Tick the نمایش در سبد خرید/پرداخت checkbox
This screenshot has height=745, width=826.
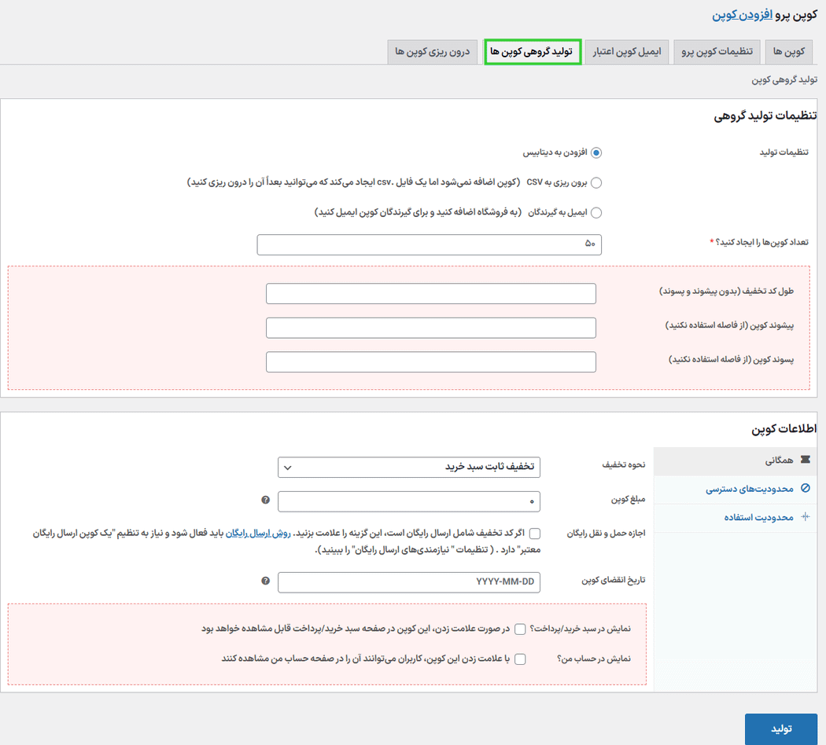[521, 629]
